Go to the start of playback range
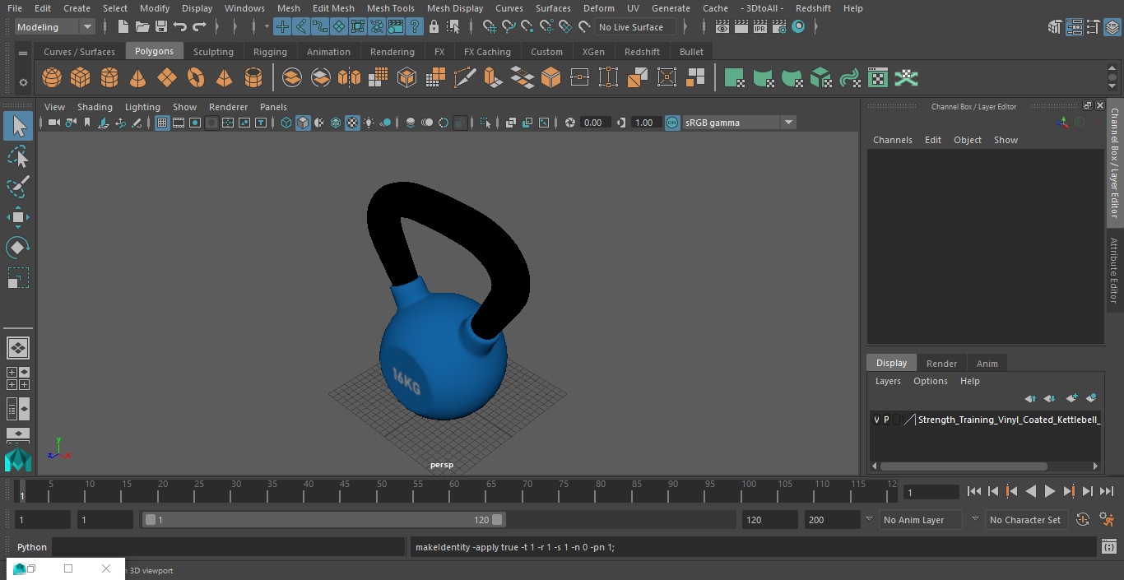The width and height of the screenshot is (1124, 580). coord(974,491)
